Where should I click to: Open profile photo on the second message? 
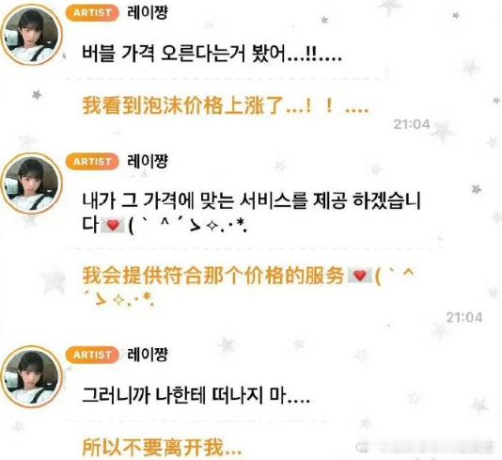pyautogui.click(x=31, y=183)
